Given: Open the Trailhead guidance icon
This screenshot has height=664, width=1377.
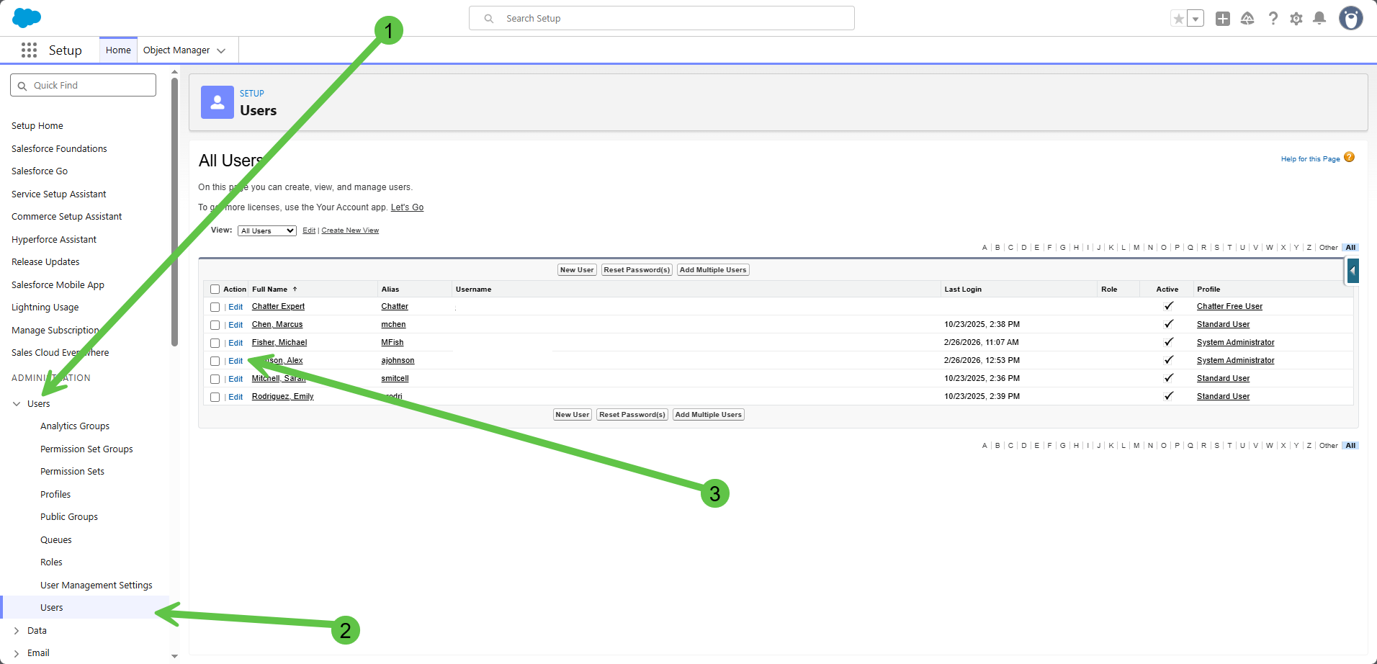Looking at the screenshot, I should [x=1247, y=19].
